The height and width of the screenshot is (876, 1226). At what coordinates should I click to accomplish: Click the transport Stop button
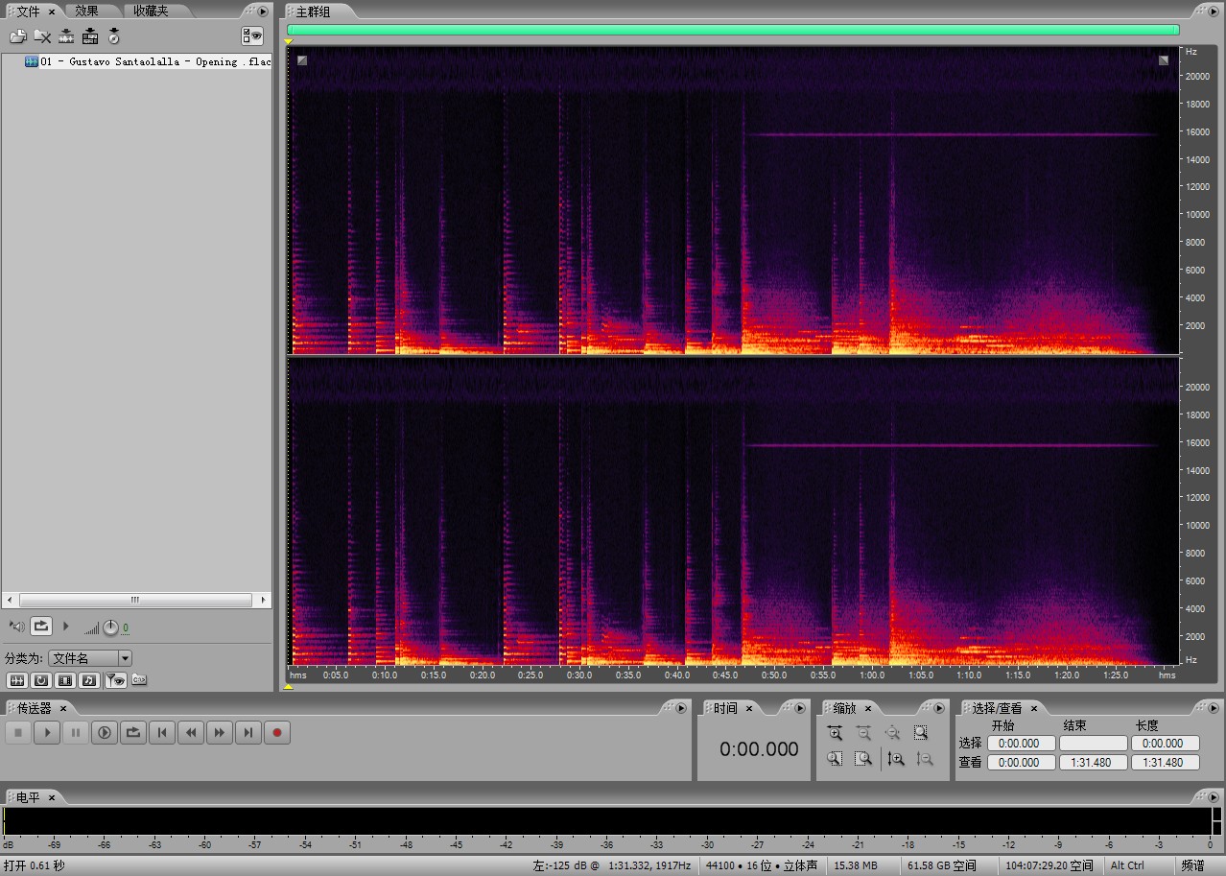point(18,733)
